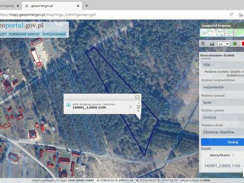Open the gmina dropdown showing Chotcza
This screenshot has width=244, height=183.
222,118
